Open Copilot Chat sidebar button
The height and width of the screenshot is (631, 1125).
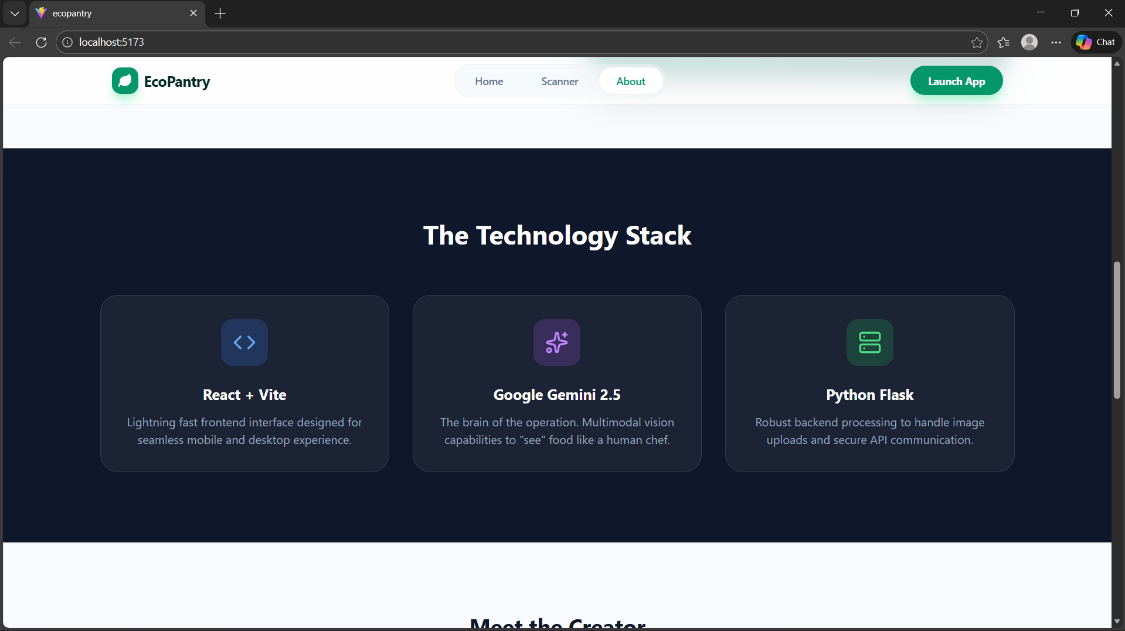1096,42
